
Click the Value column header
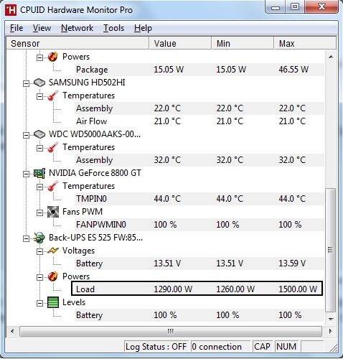[x=180, y=44]
